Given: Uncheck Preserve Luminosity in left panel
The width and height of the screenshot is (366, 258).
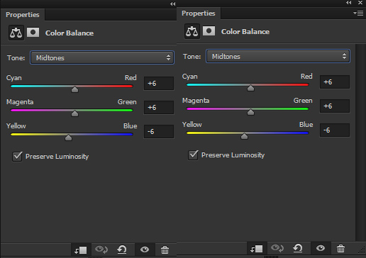Looking at the screenshot, I should (x=17, y=157).
